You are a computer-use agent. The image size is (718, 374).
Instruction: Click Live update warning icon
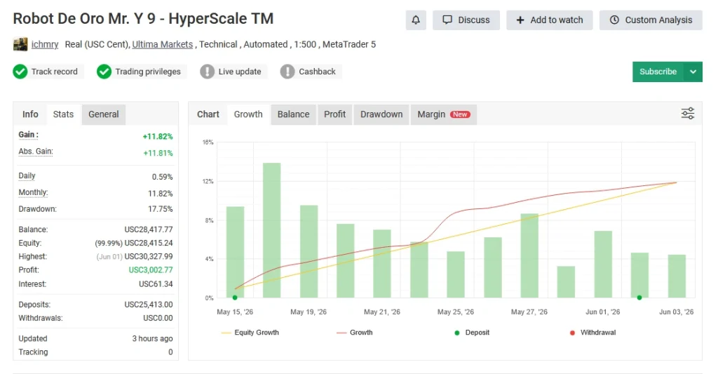tap(207, 72)
